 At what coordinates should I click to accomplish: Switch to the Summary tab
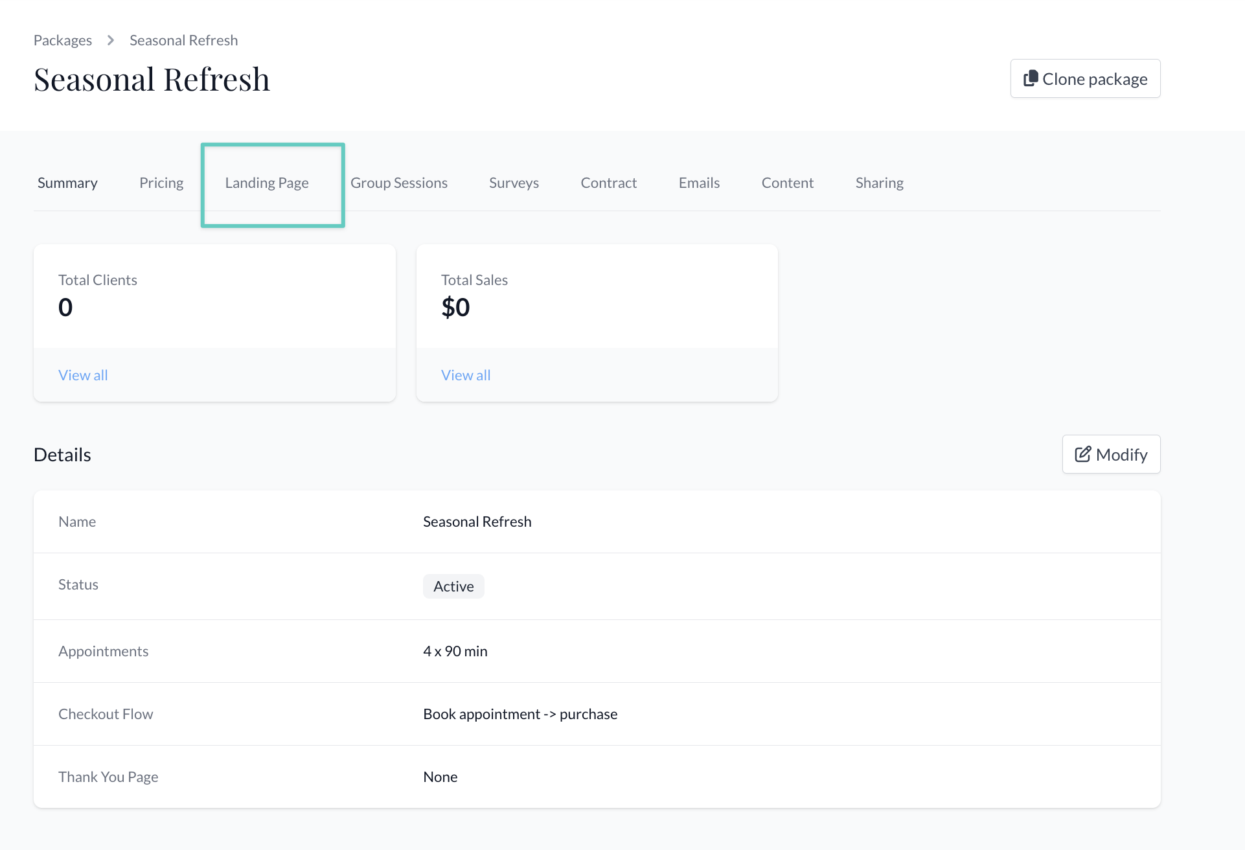[67, 183]
